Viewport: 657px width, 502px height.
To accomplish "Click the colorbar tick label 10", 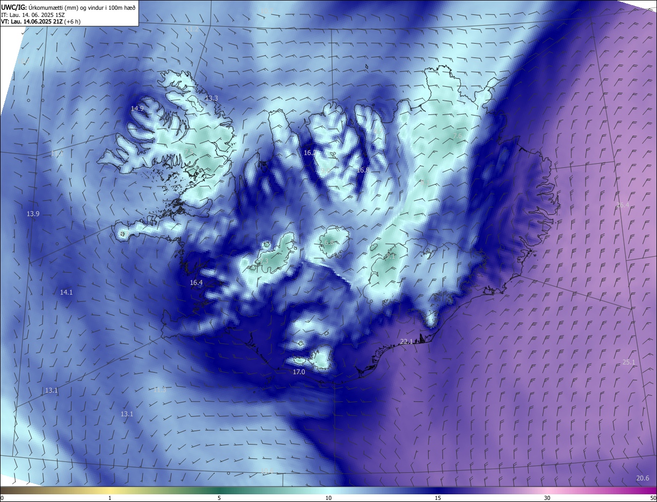I will (x=328, y=498).
